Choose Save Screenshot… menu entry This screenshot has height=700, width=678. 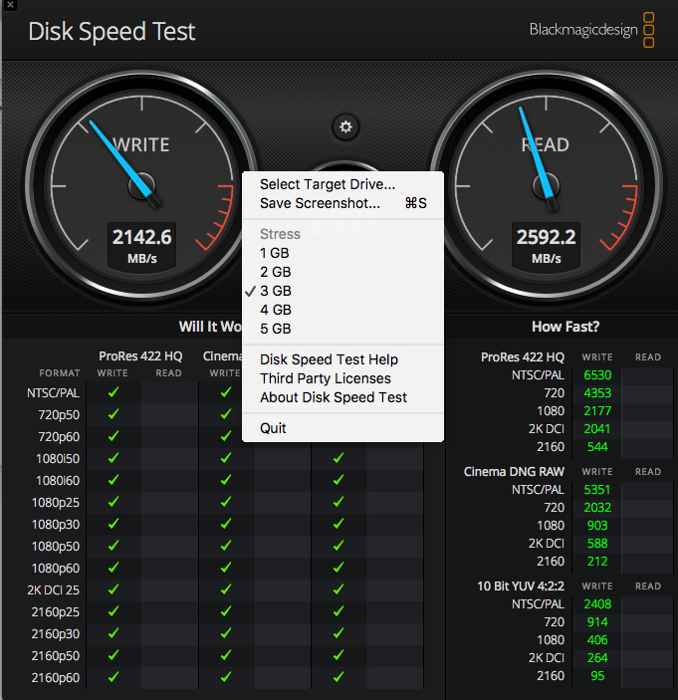342,203
